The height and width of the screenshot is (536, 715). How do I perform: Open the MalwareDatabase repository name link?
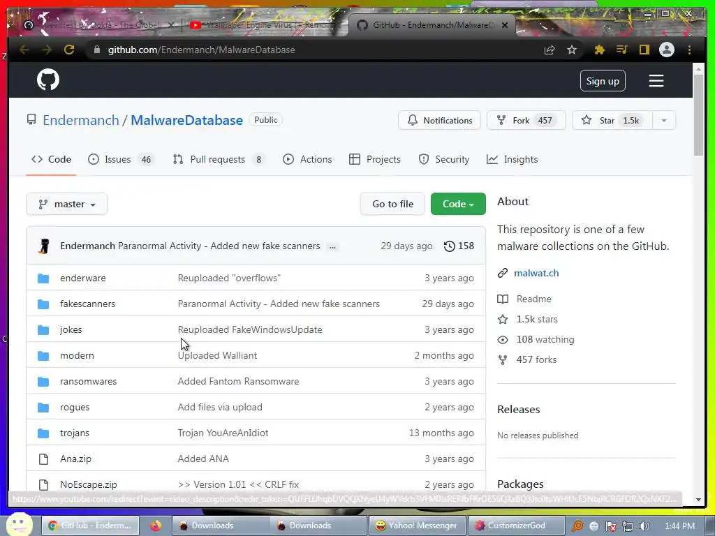[x=187, y=120]
